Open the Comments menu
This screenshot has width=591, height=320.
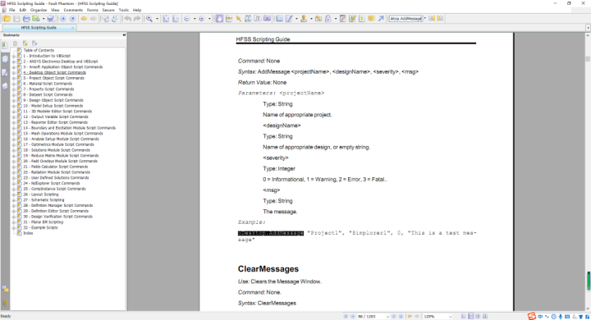point(73,10)
